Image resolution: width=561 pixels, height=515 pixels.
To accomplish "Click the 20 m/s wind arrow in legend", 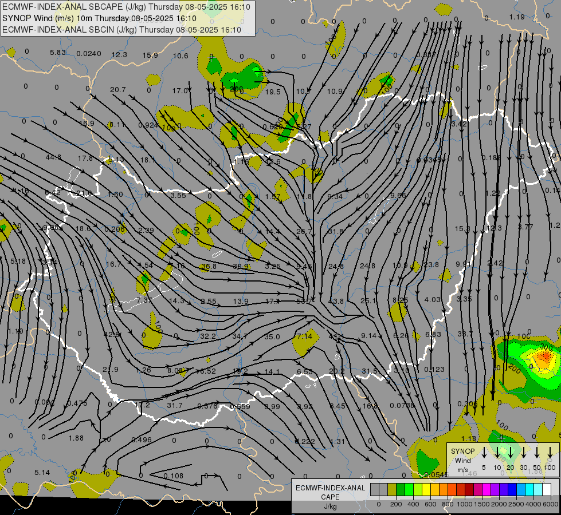I will coord(511,453).
